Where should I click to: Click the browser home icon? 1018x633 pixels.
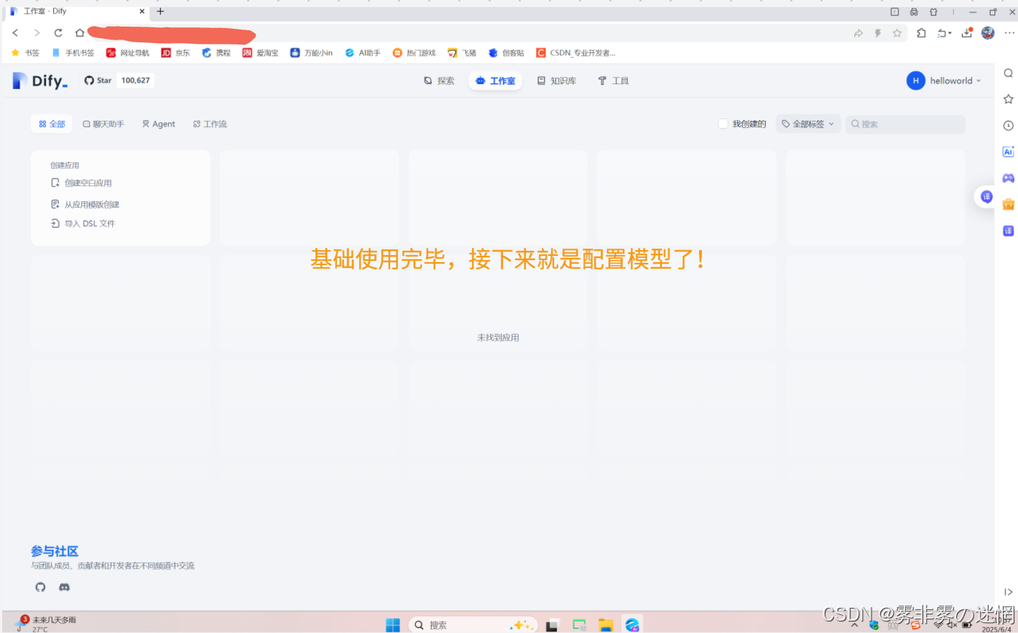80,33
